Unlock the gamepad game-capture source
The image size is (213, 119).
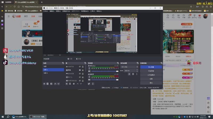coord(83,74)
